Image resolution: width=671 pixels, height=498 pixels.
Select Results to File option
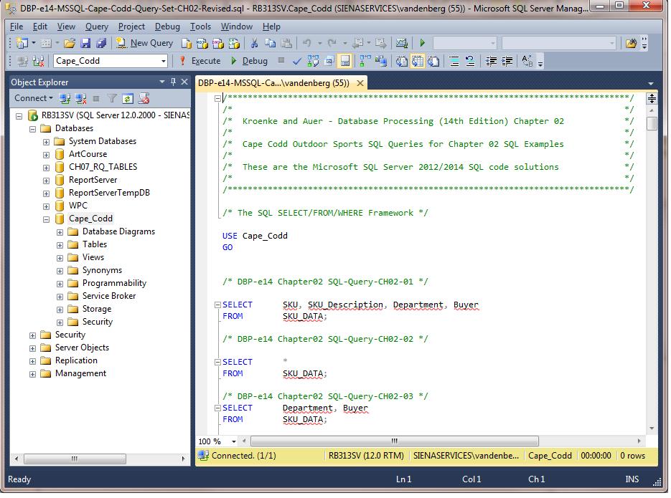coord(433,62)
